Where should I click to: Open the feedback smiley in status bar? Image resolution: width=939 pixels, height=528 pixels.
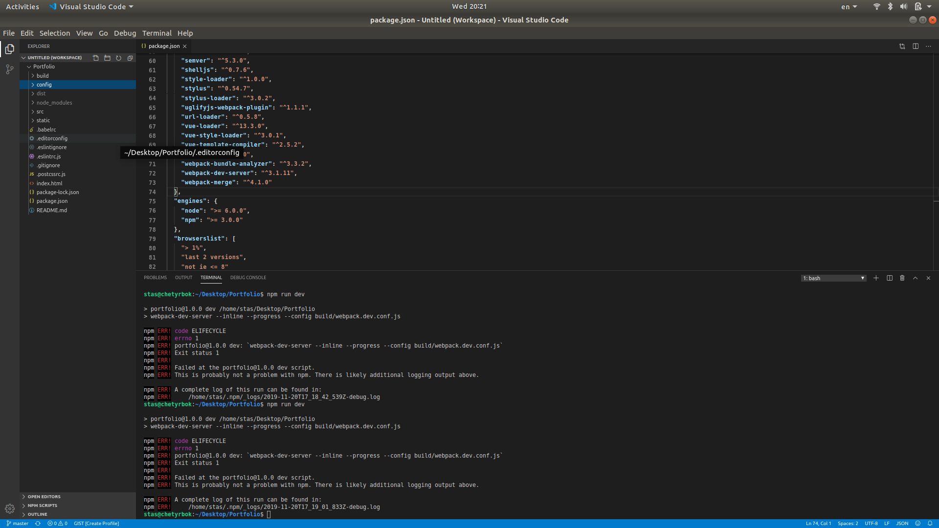point(918,524)
